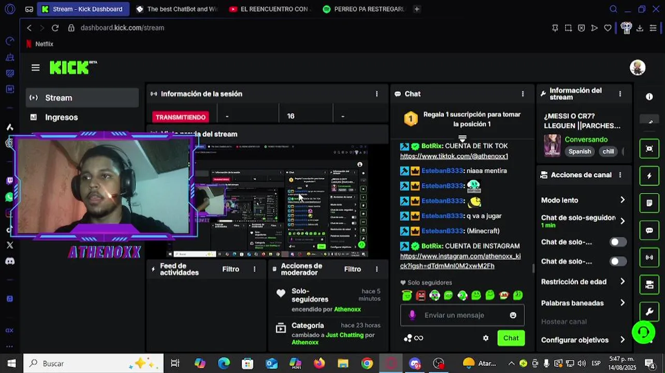Open Feed de actividades options menu
665x373 pixels.
point(254,269)
